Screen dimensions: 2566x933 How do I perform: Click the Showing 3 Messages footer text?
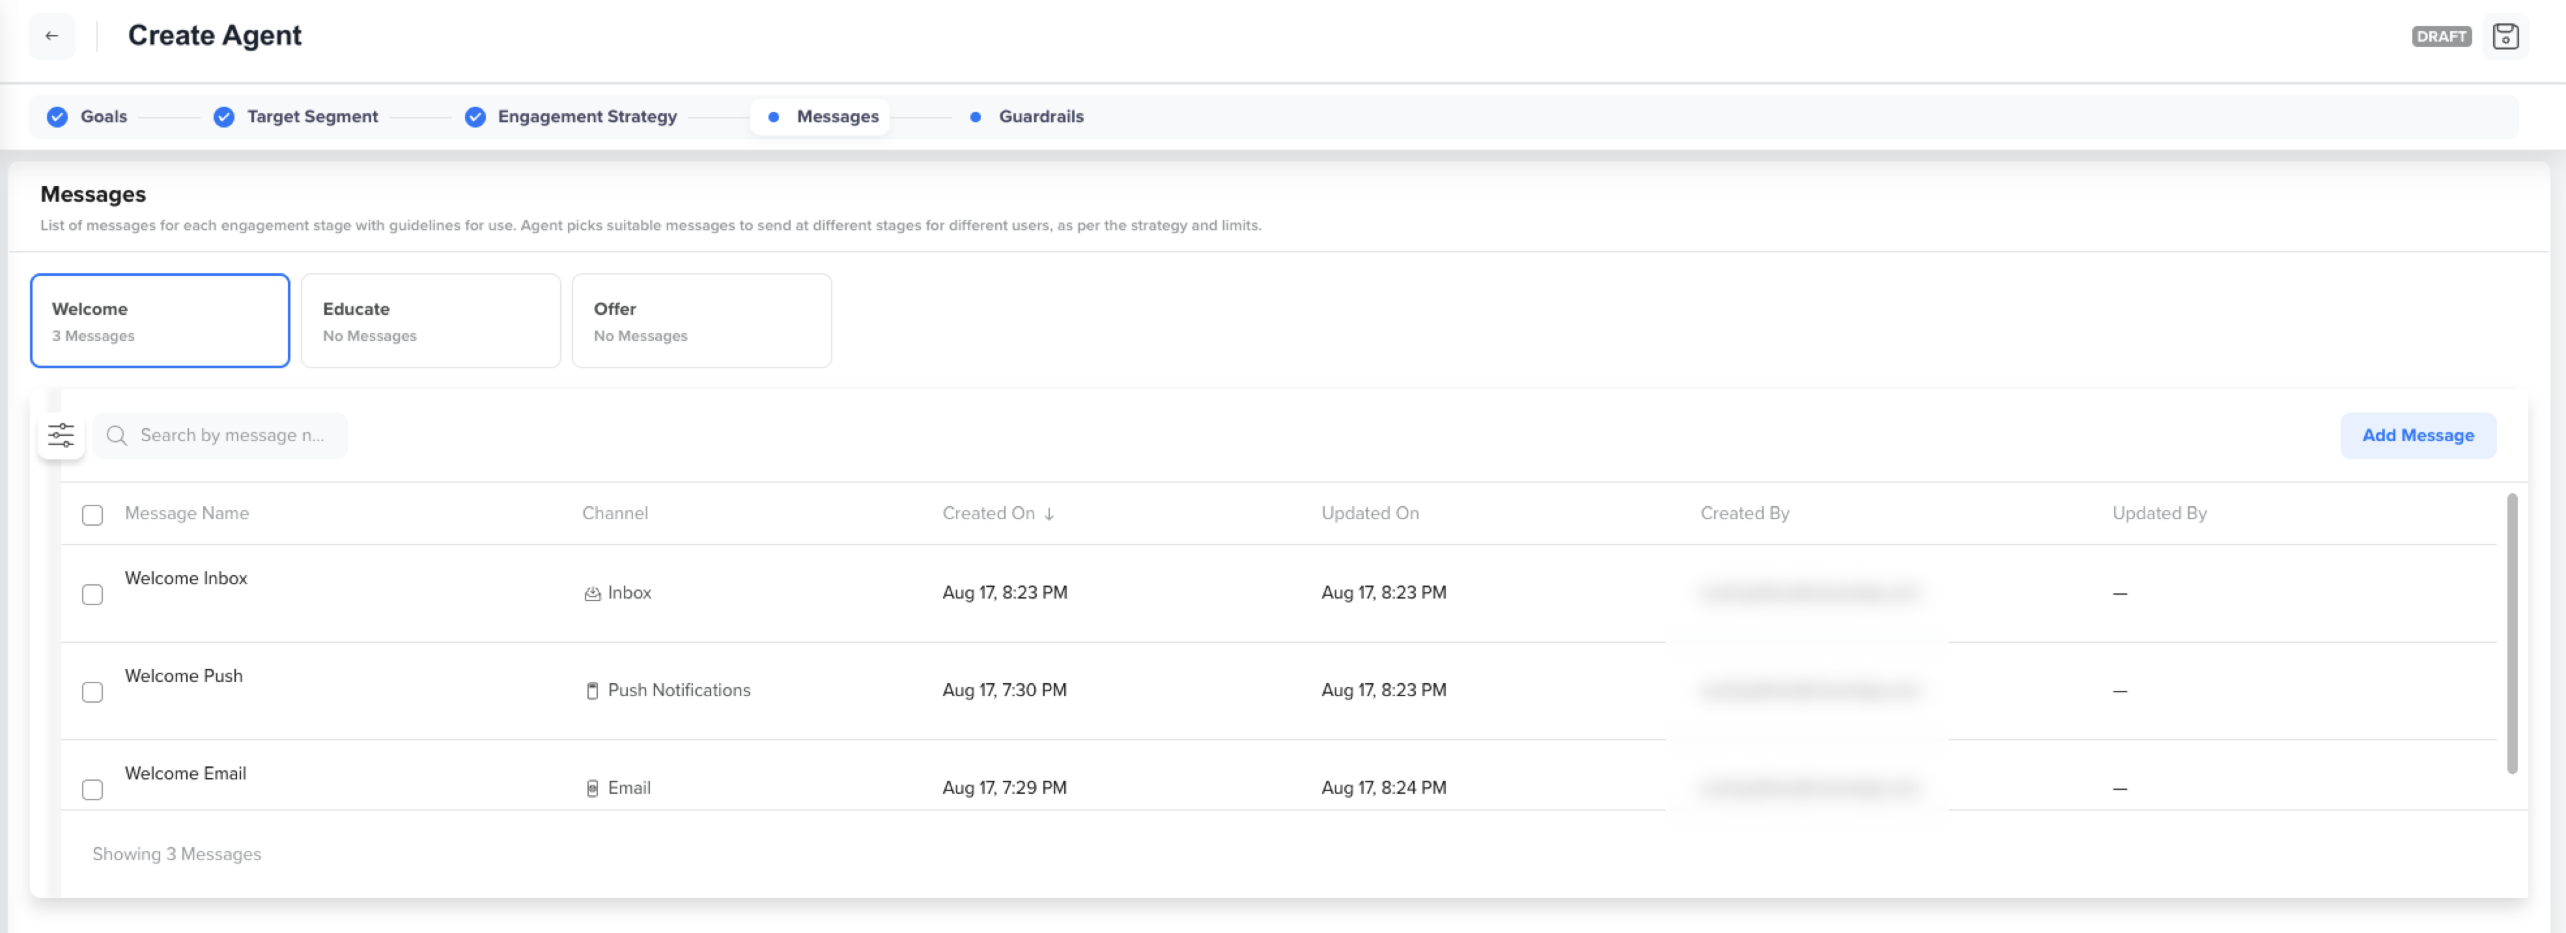(176, 854)
